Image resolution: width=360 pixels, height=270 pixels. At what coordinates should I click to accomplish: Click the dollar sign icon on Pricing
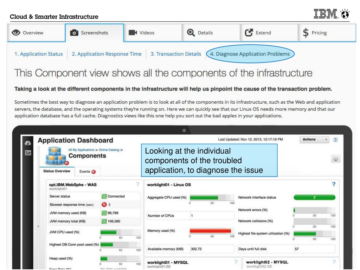pyautogui.click(x=306, y=33)
